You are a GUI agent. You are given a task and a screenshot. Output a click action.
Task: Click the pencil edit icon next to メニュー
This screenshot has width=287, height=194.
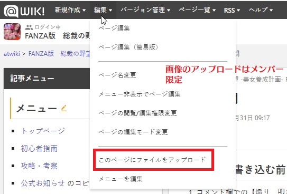tap(64, 108)
